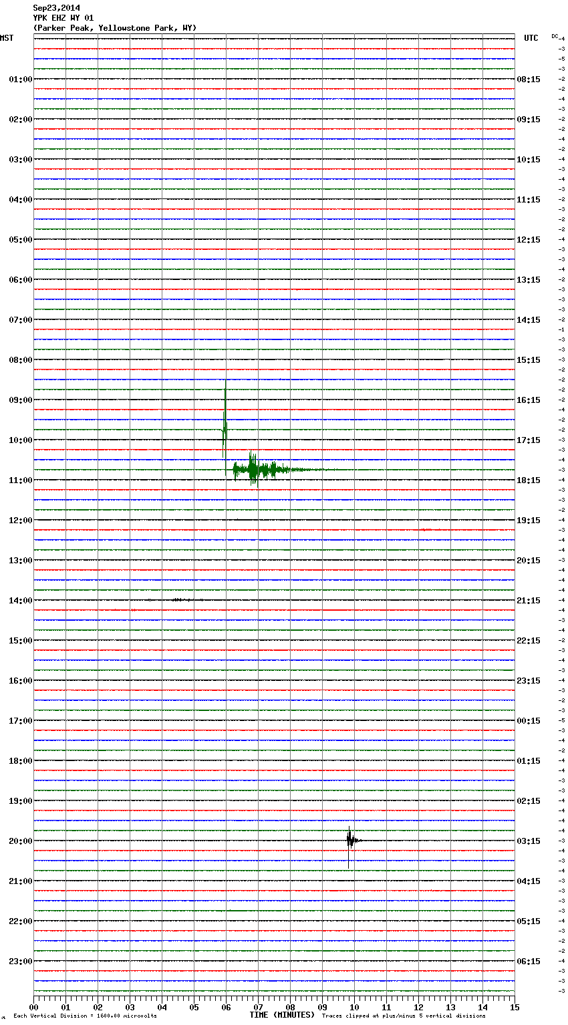Click the 17:15 UTC time label
The width and height of the screenshot is (568, 1025).
point(529,440)
